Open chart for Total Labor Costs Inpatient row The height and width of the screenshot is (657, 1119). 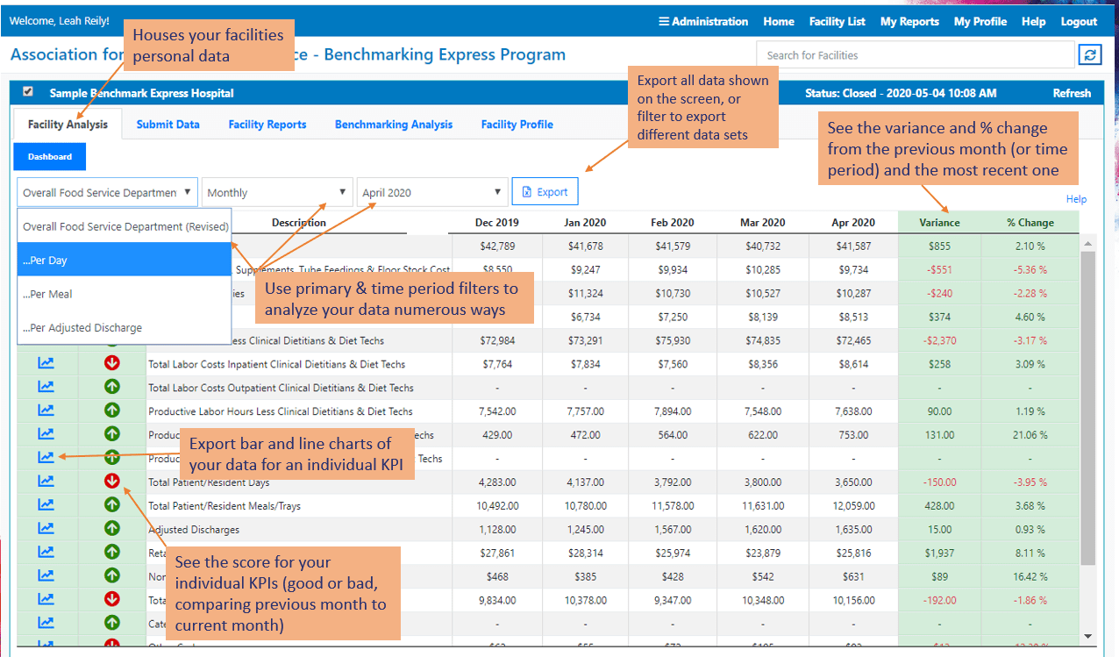[46, 363]
